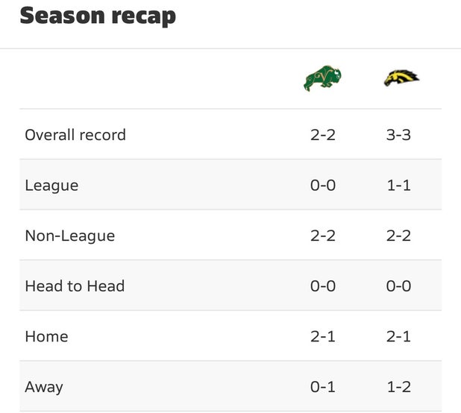Click the buffalo team's Head to Head value
Image resolution: width=461 pixels, height=413 pixels.
[x=323, y=286]
